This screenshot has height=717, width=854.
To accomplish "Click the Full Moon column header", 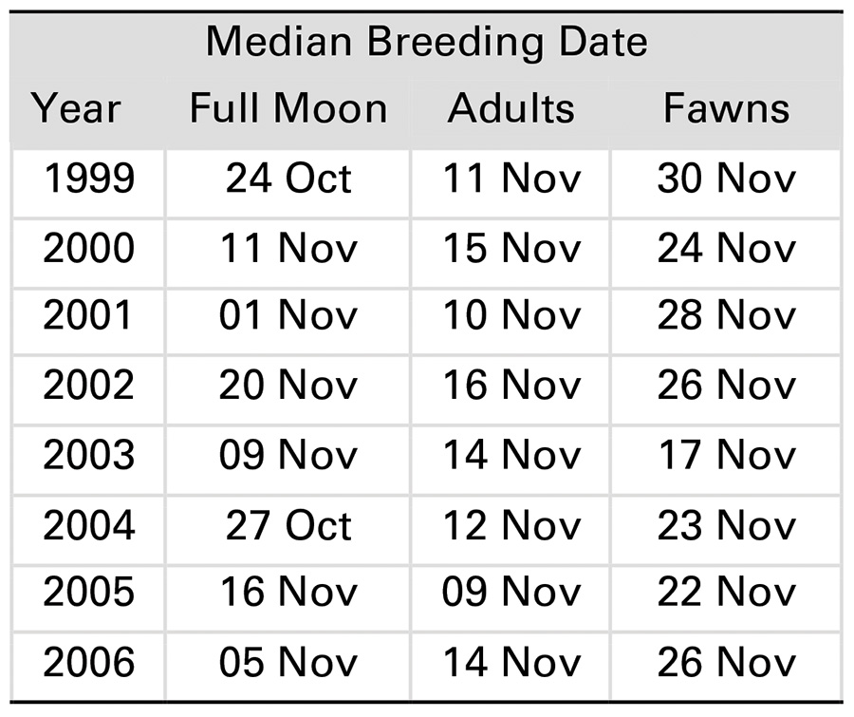I will coord(288,108).
